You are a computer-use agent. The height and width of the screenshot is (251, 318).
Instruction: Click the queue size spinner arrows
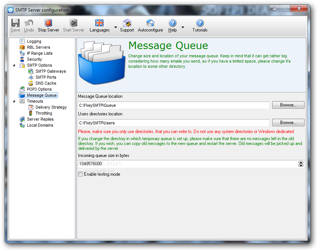point(301,164)
